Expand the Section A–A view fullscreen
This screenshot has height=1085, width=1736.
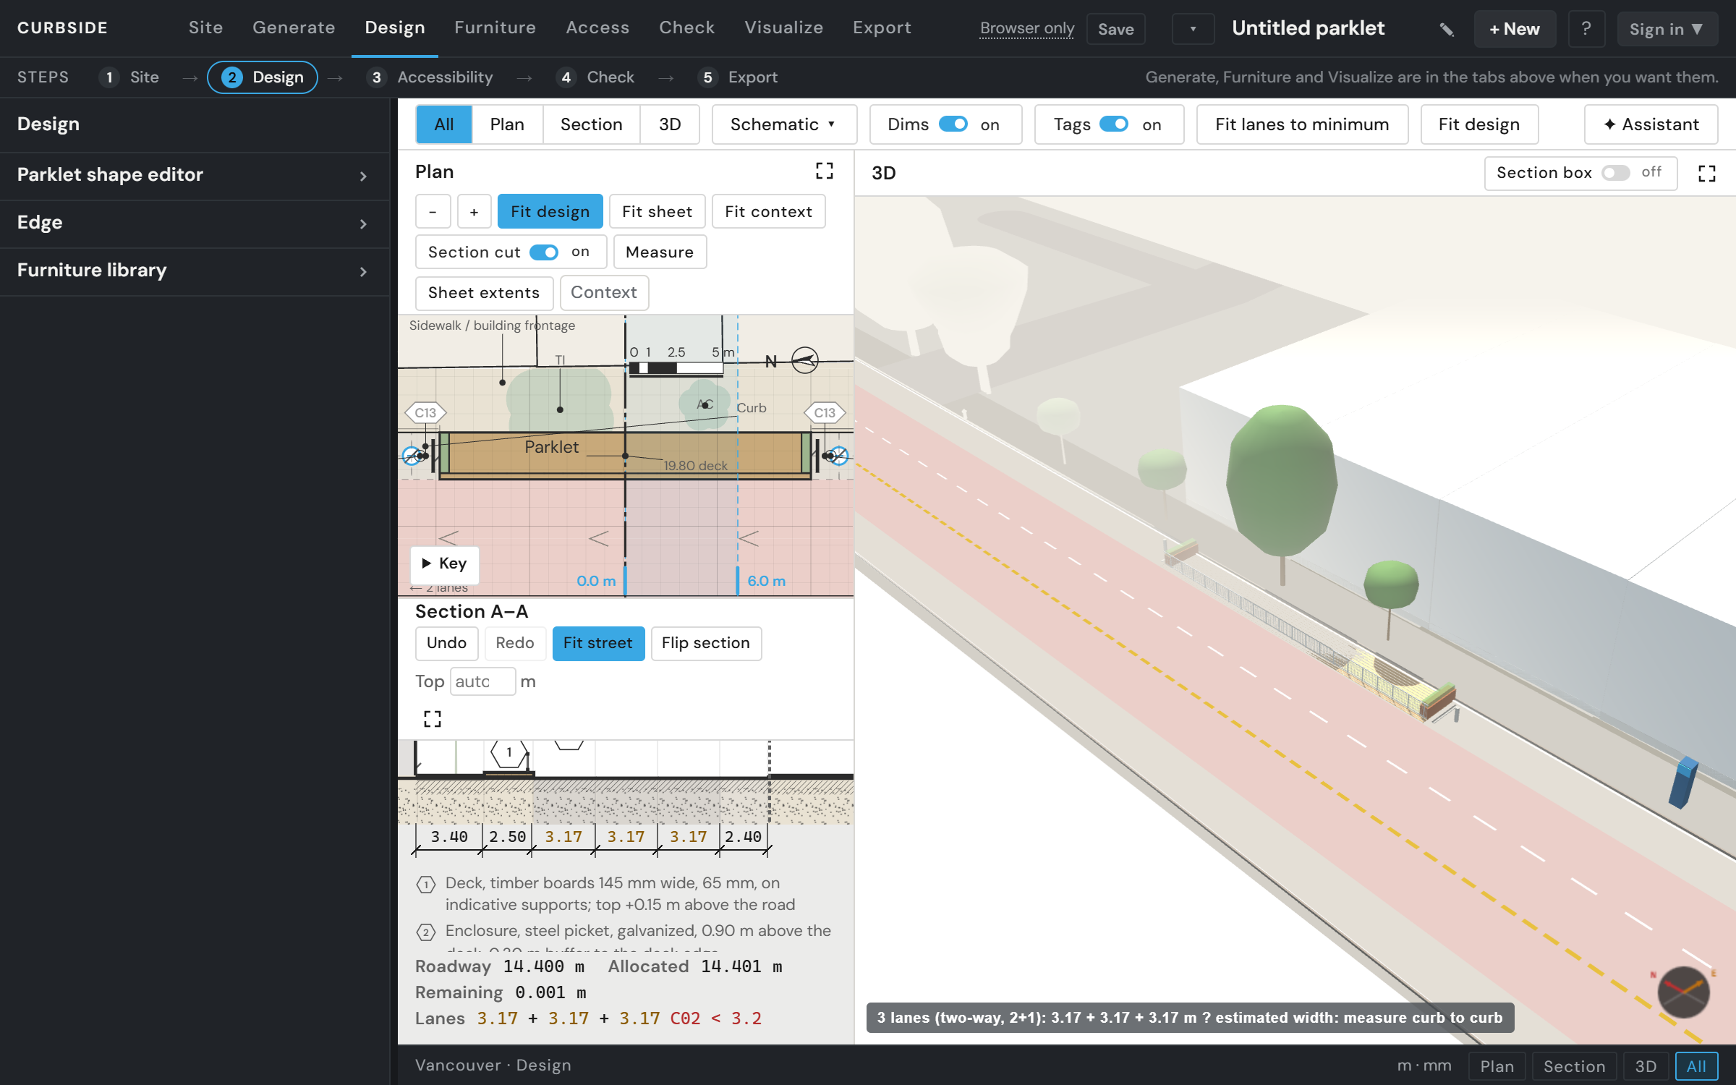point(433,718)
